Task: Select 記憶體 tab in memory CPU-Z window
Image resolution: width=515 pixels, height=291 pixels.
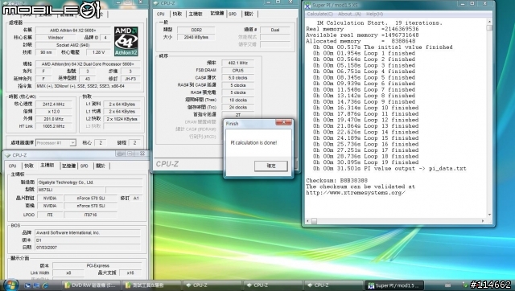Action: point(216,14)
